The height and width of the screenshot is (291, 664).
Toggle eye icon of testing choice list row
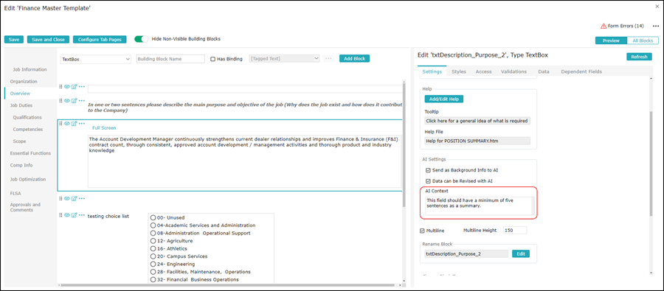[67, 215]
